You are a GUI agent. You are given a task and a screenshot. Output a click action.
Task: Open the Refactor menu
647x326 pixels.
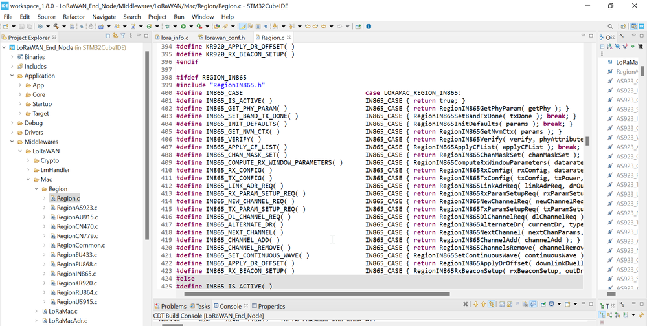click(x=74, y=17)
